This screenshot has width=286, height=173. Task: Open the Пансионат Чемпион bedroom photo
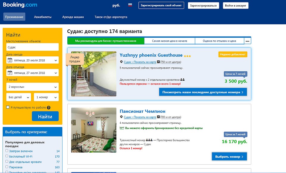(x=94, y=130)
